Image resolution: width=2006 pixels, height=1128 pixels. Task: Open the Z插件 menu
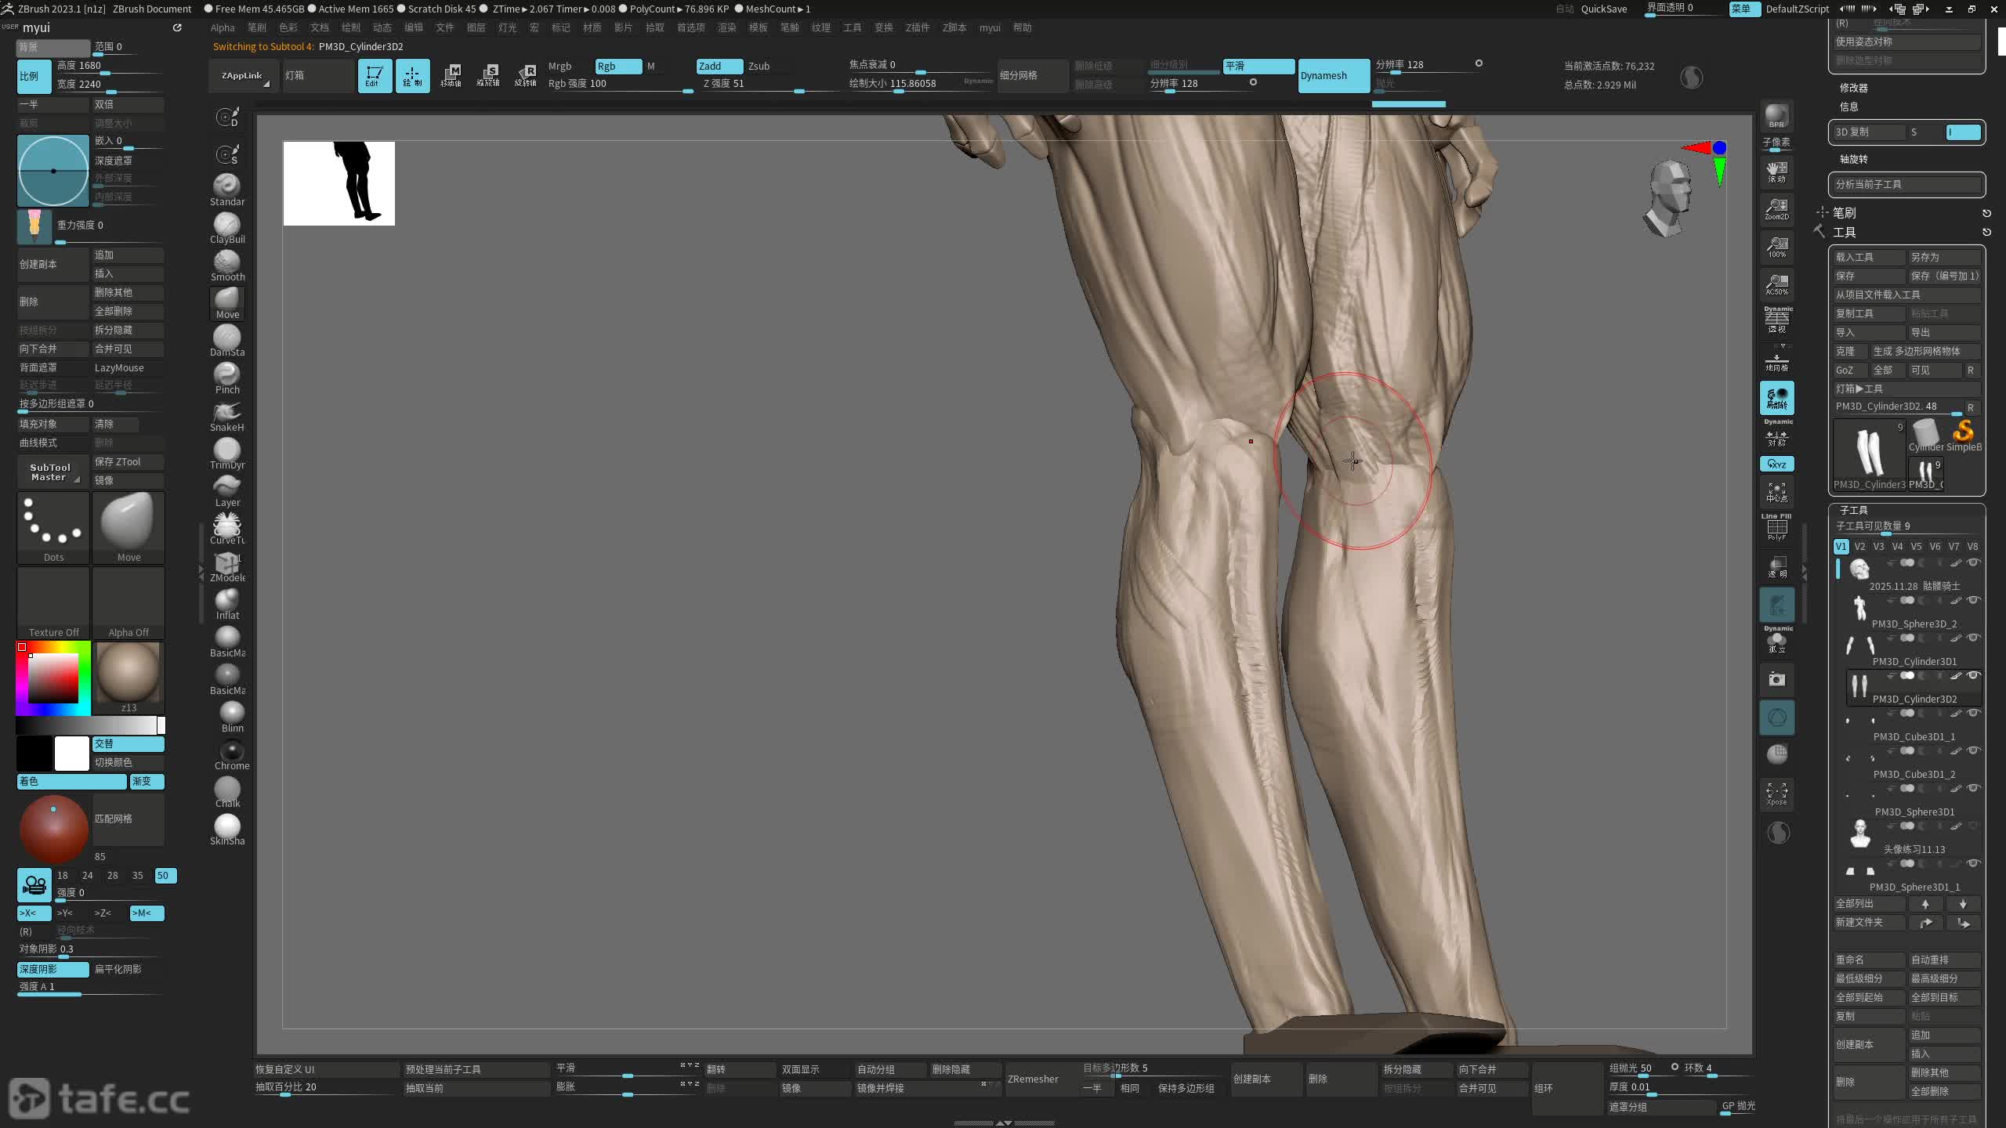click(x=917, y=27)
